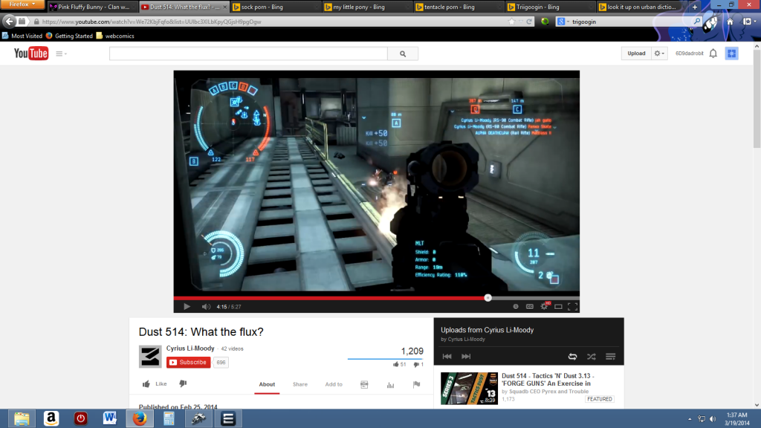
Task: Click the blue apps grid icon
Action: (x=732, y=53)
